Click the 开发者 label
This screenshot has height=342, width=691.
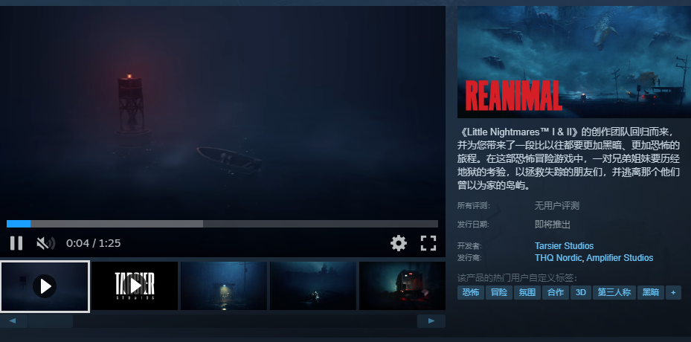(x=470, y=246)
